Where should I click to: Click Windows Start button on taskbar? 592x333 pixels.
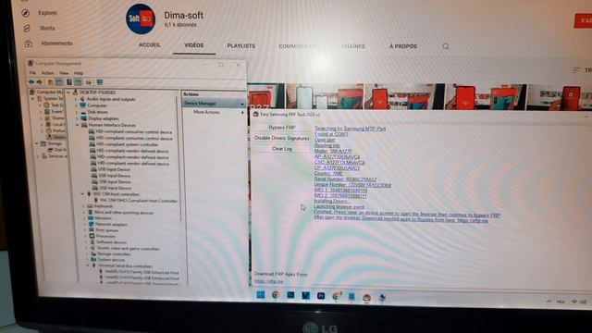[x=261, y=295]
